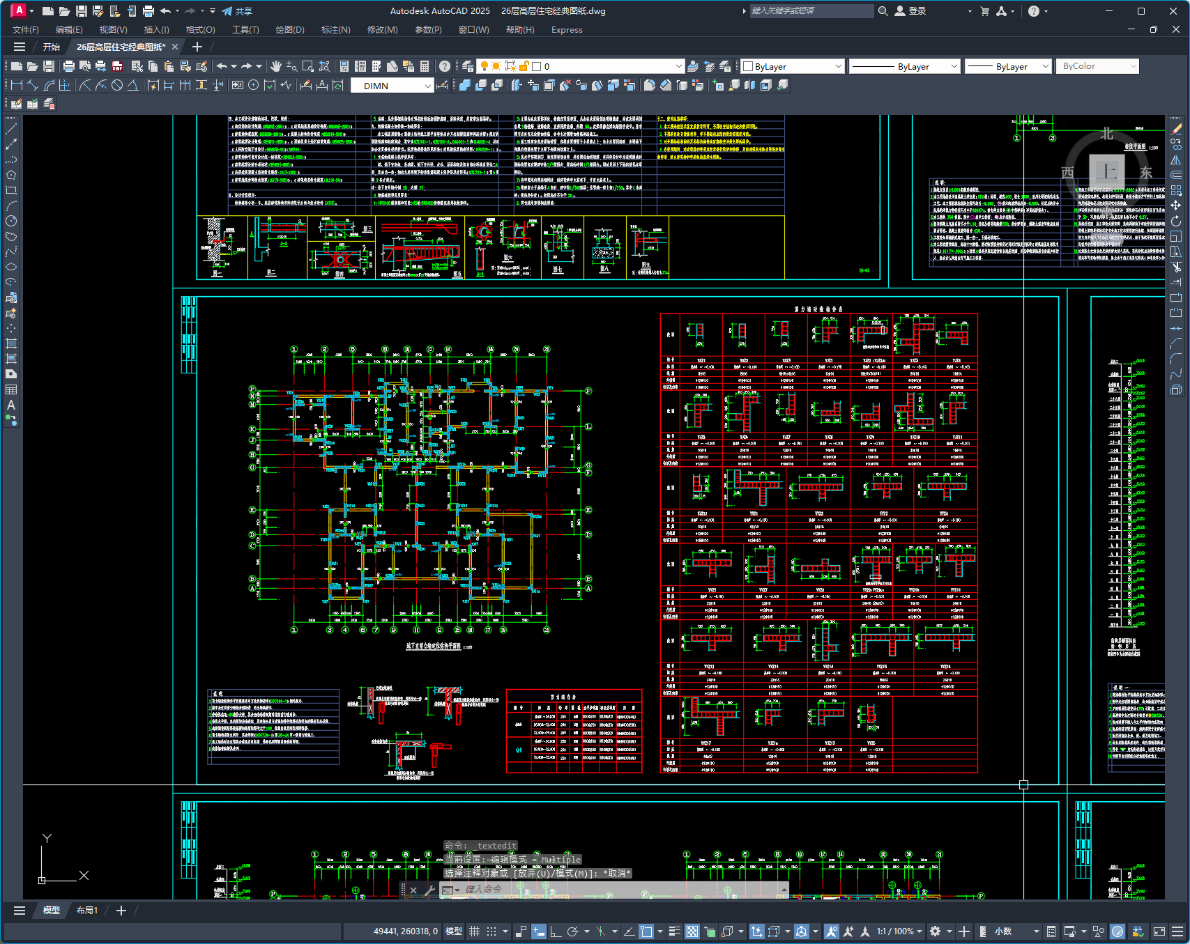1190x944 pixels.
Task: Click the 共享 share button
Action: 237,11
